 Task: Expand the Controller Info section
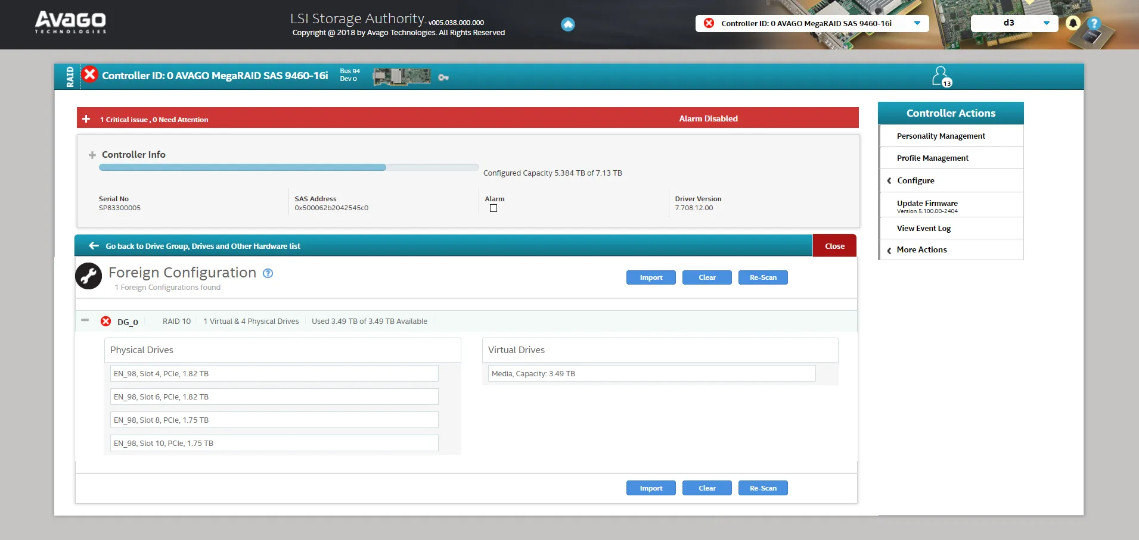(91, 155)
